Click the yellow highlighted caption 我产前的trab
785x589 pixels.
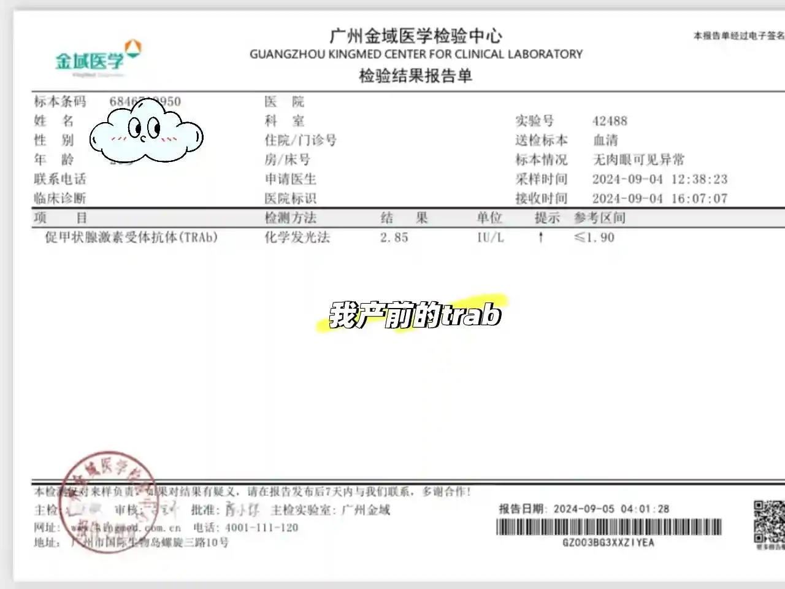415,315
